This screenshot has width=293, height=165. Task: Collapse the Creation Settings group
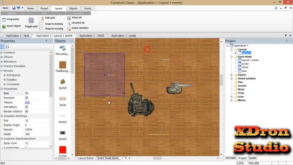tap(2, 116)
